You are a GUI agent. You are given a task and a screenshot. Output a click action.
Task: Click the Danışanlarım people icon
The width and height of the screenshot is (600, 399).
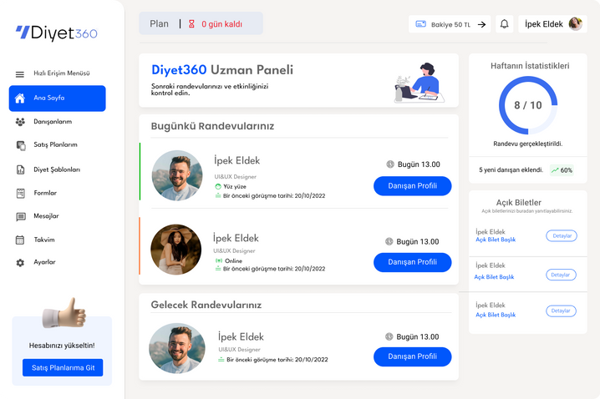[x=20, y=122]
